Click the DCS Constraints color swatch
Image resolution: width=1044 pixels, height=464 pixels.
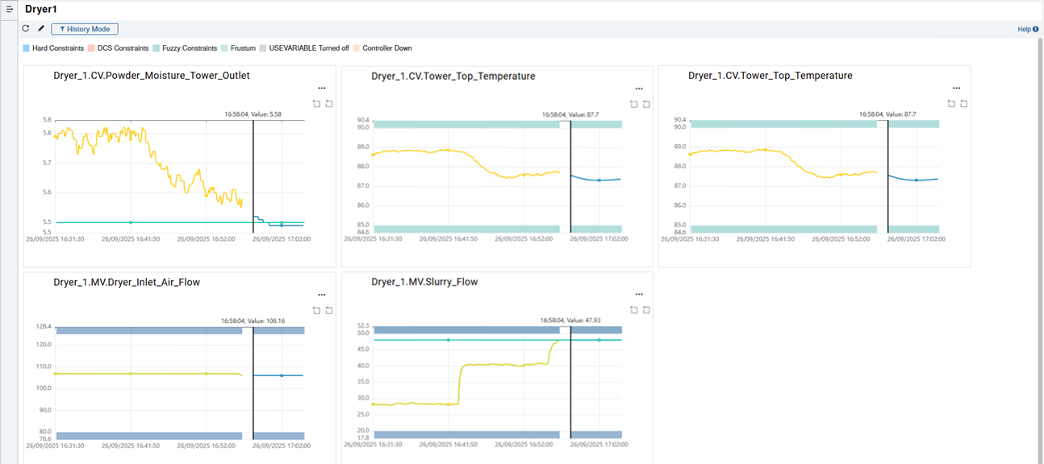(93, 48)
